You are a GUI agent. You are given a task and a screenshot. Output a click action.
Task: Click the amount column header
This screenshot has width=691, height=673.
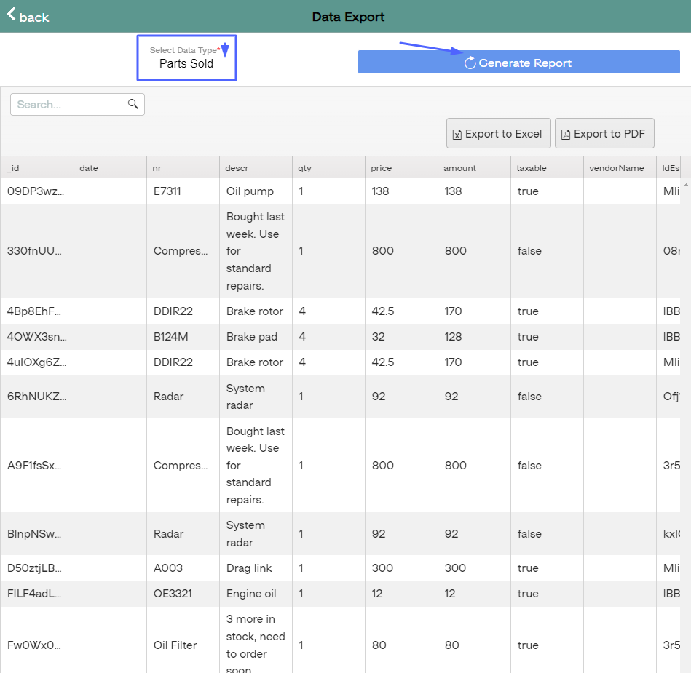(459, 168)
